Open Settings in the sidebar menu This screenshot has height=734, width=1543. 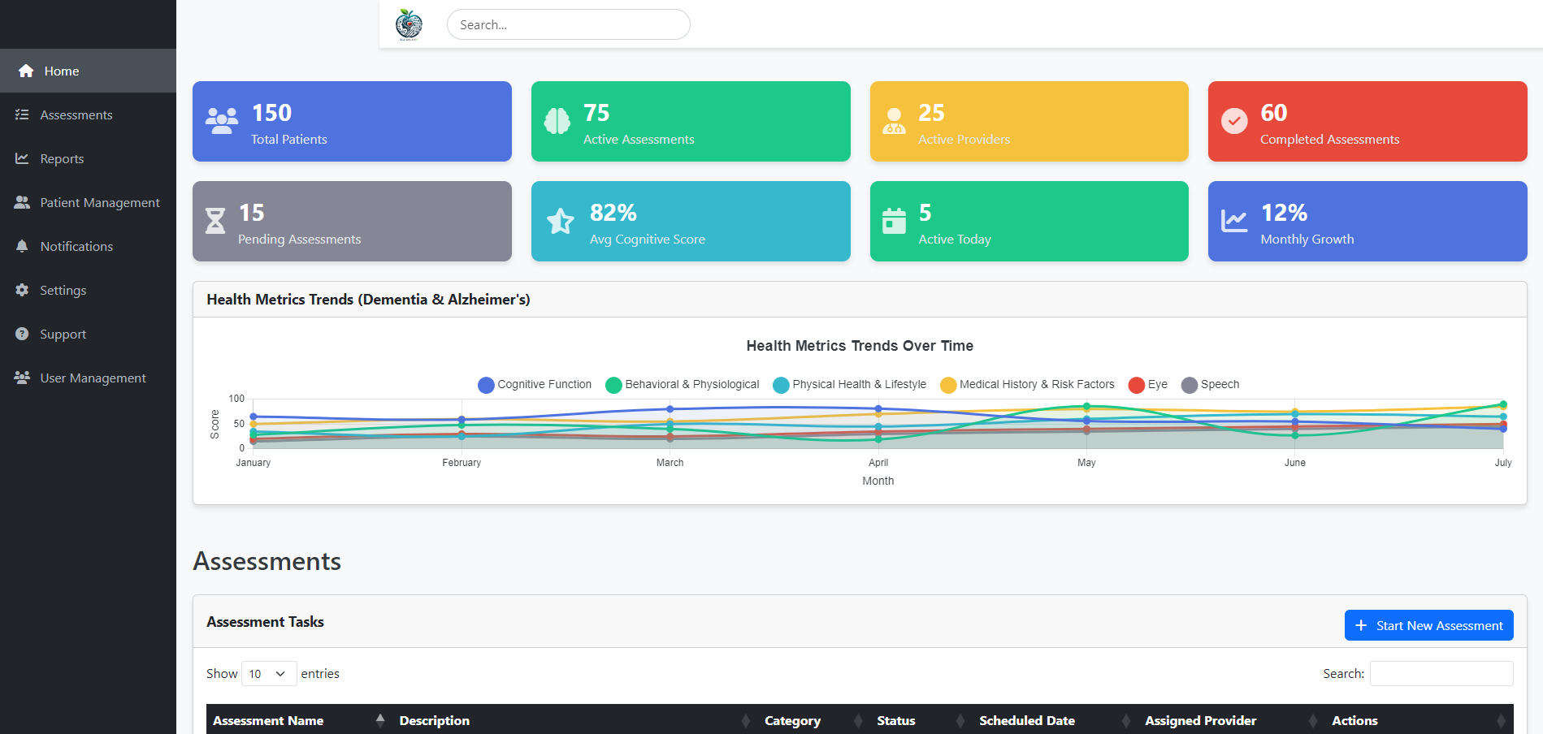[x=88, y=290]
